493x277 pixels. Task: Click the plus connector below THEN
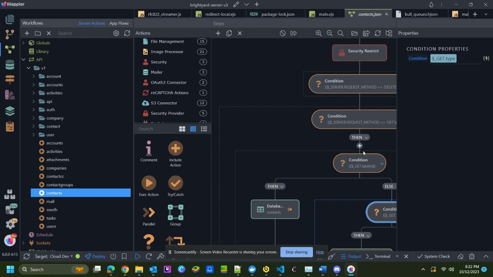tap(359, 146)
